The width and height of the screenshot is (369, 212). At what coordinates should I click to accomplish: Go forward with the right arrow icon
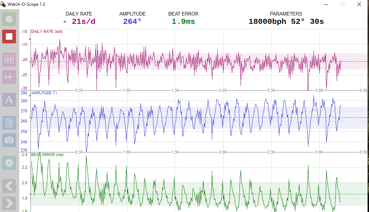[x=9, y=203]
